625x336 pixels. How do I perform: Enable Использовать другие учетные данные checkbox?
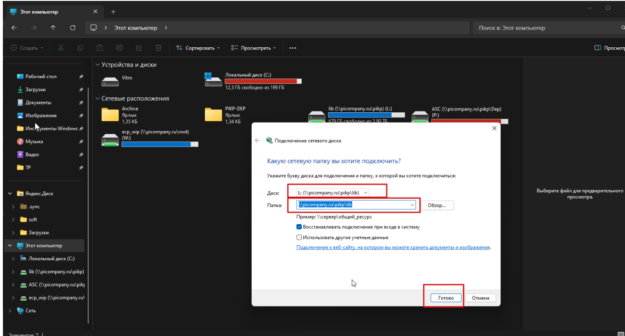299,237
